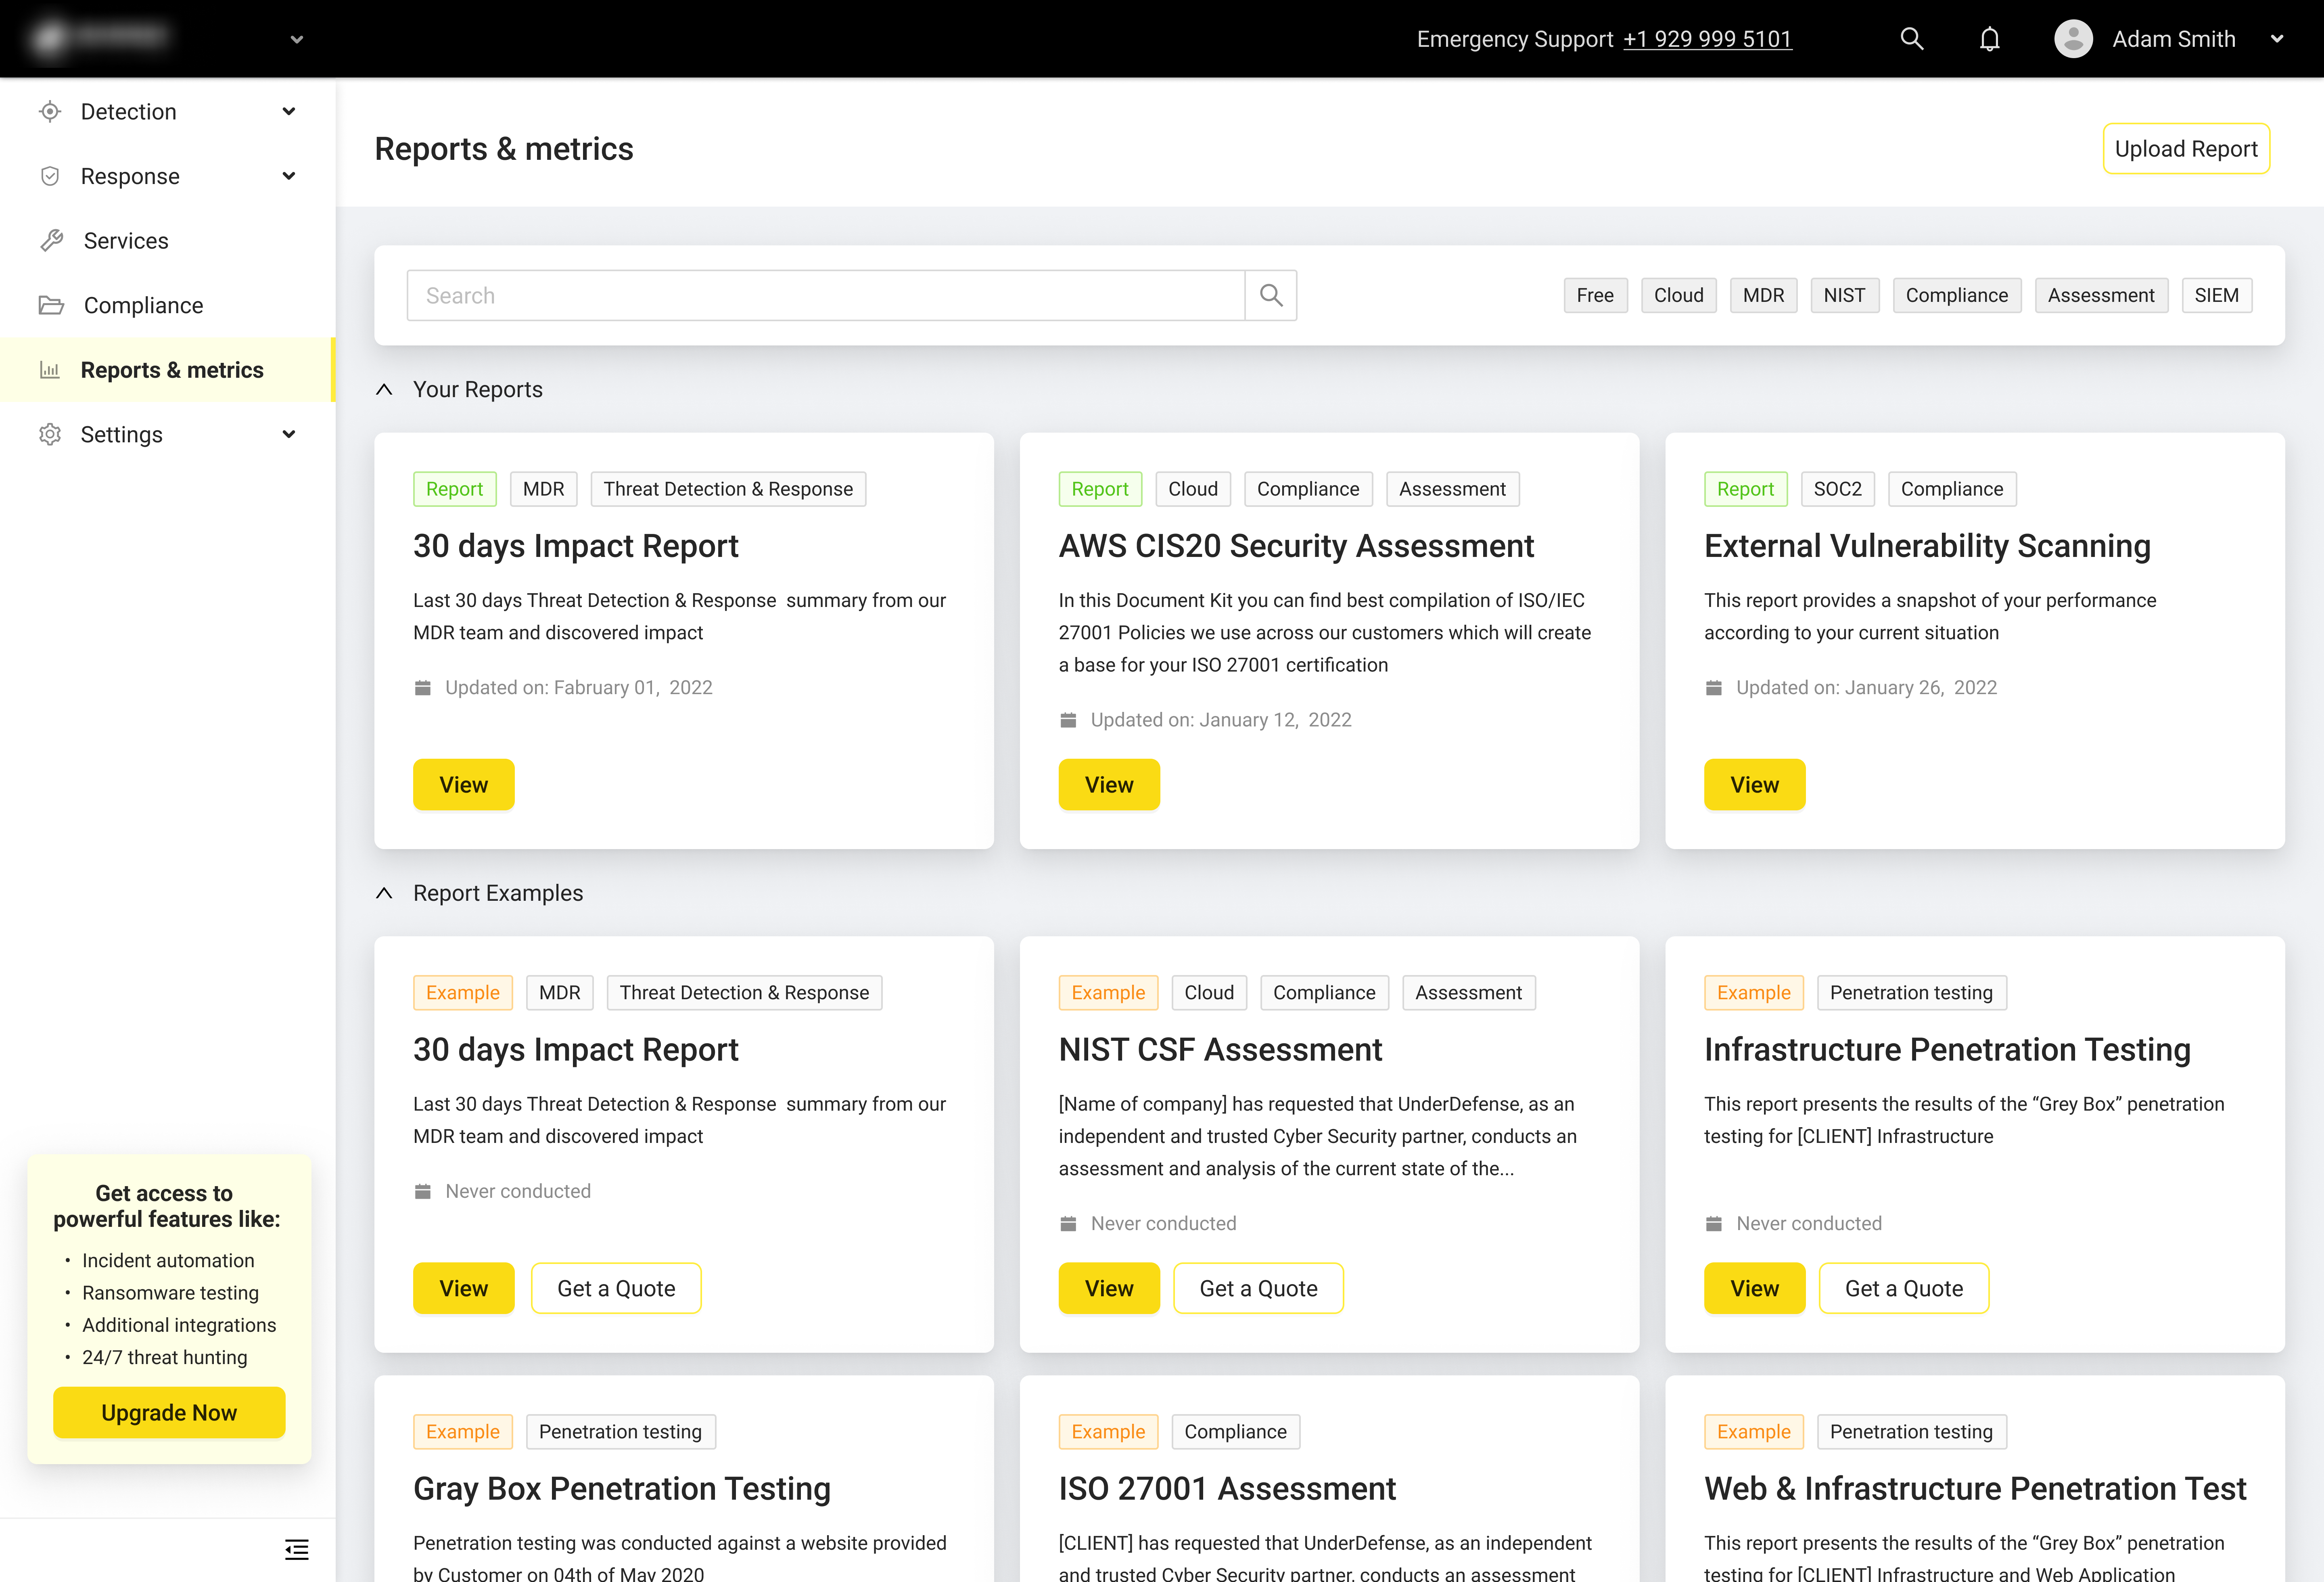Submit search with the magnifier button
Viewport: 2324px width, 1582px height.
[x=1270, y=295]
